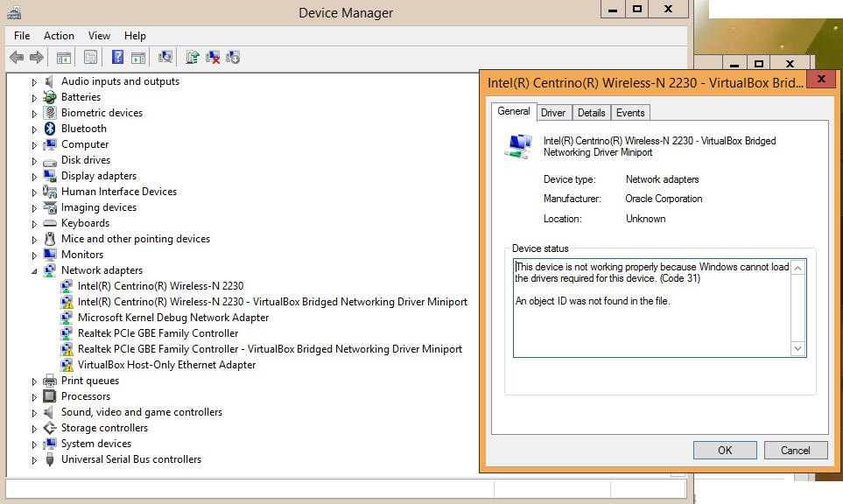Click the Device status scrollbar down arrow

click(x=797, y=349)
